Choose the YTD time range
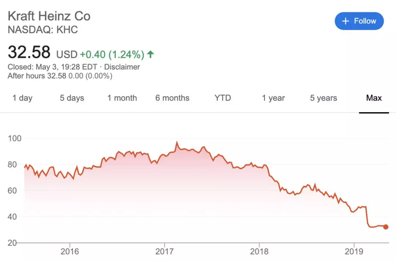Screen dimensions: 396x262 223,98
